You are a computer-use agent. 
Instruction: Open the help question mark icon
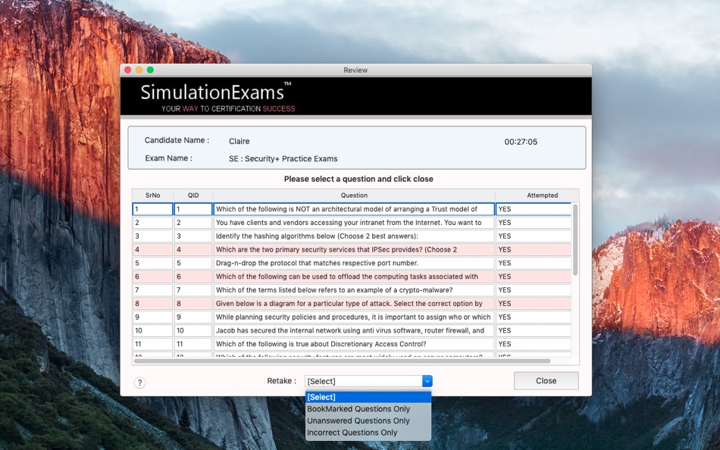tap(139, 383)
